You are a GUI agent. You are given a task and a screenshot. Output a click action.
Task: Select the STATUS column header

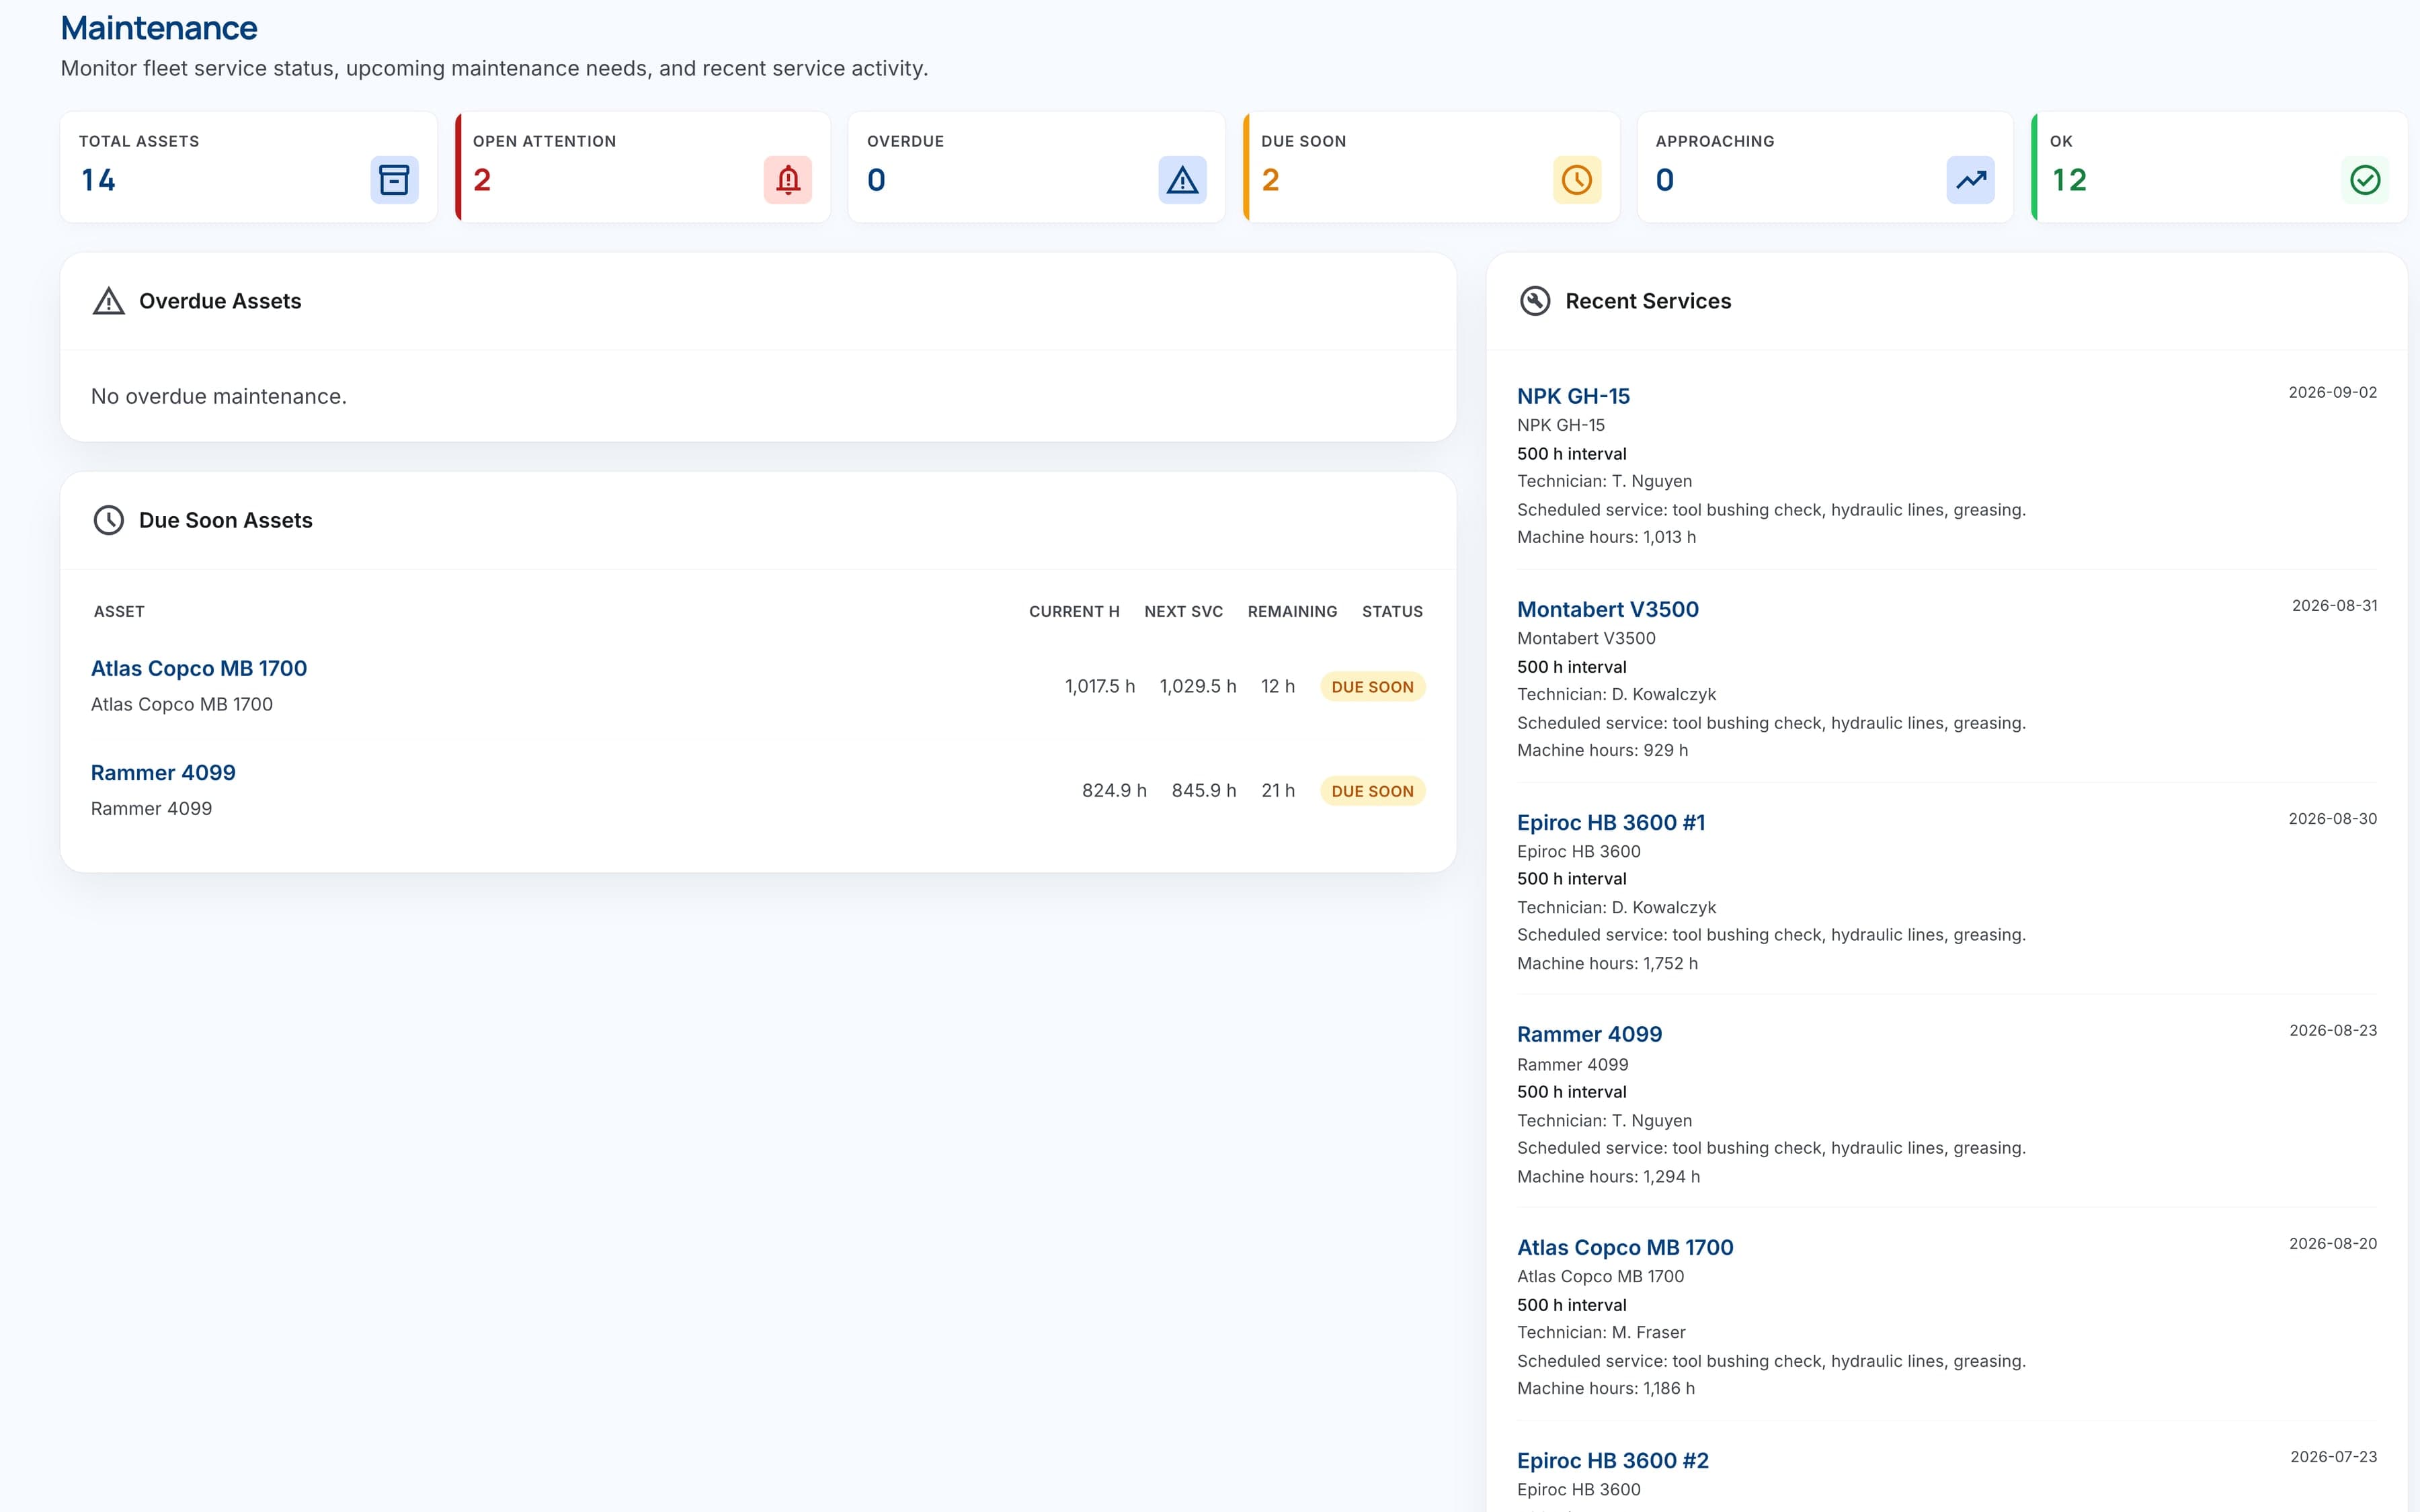pyautogui.click(x=1392, y=611)
